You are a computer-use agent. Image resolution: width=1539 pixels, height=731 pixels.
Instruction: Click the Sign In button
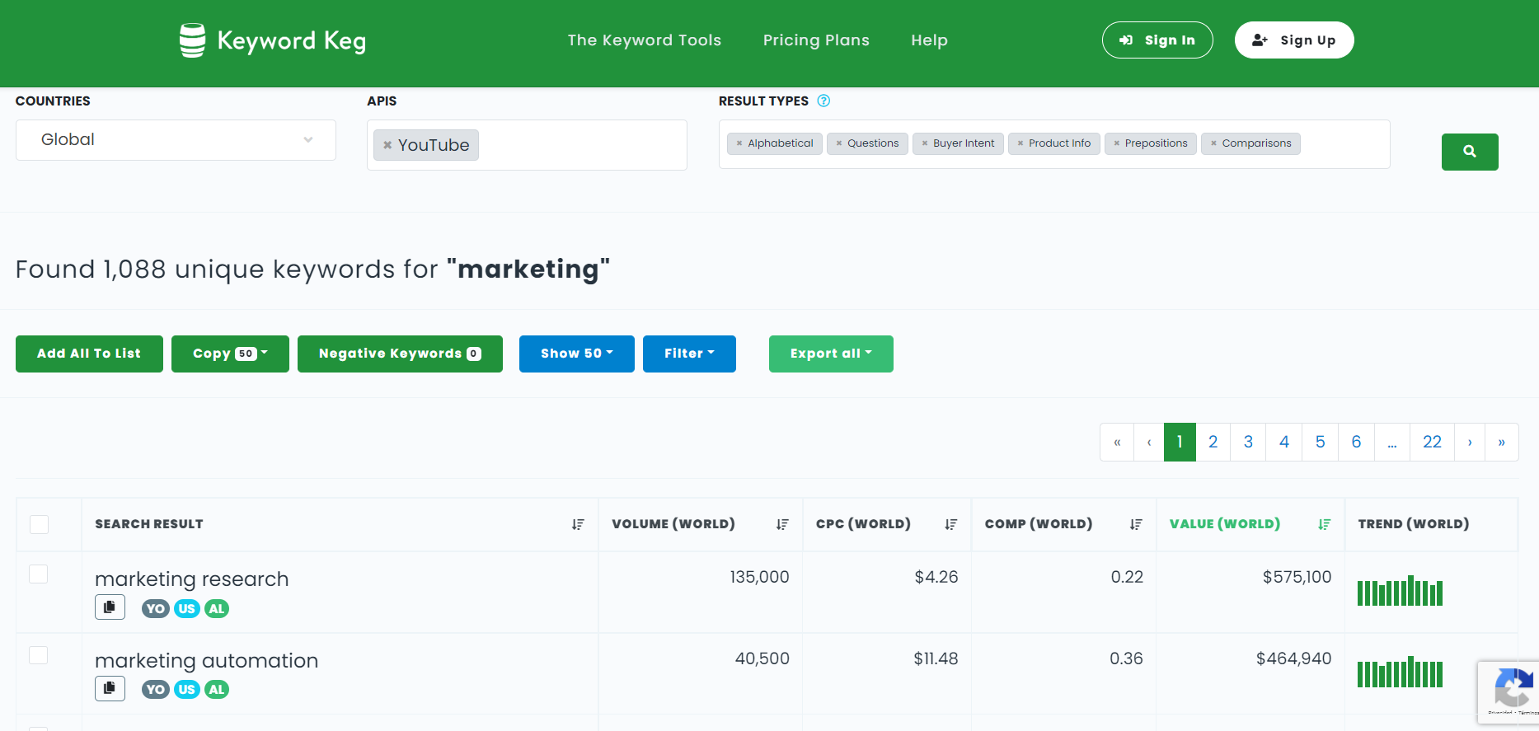(1157, 40)
